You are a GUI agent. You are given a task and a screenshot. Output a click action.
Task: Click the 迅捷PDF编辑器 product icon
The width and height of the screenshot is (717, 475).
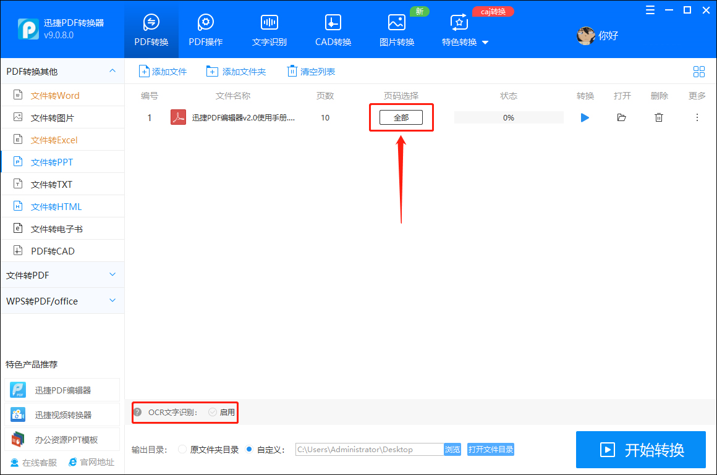[18, 390]
